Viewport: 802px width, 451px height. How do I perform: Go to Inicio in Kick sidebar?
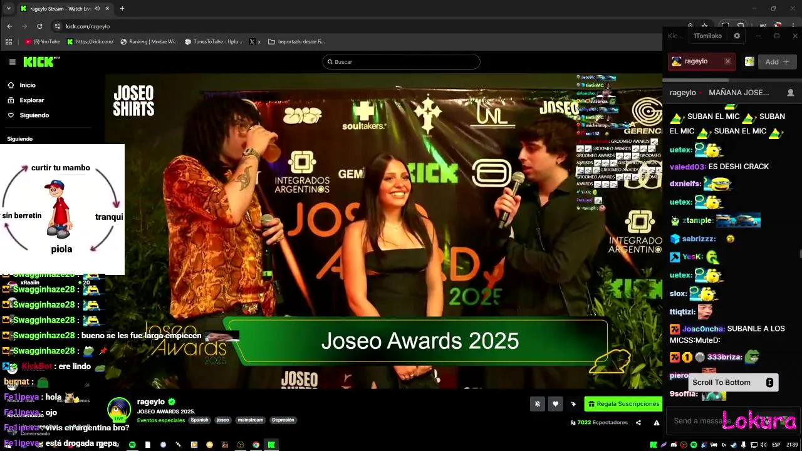pyautogui.click(x=28, y=85)
